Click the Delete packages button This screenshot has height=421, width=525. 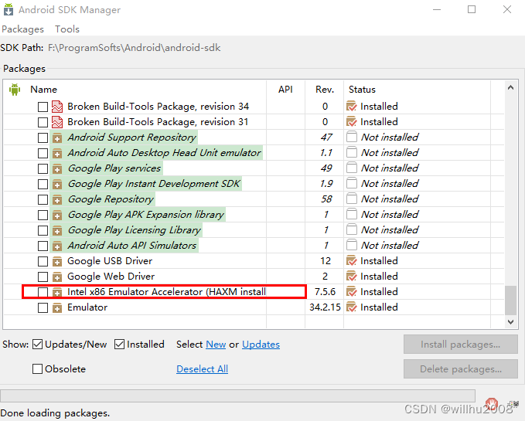pos(460,368)
